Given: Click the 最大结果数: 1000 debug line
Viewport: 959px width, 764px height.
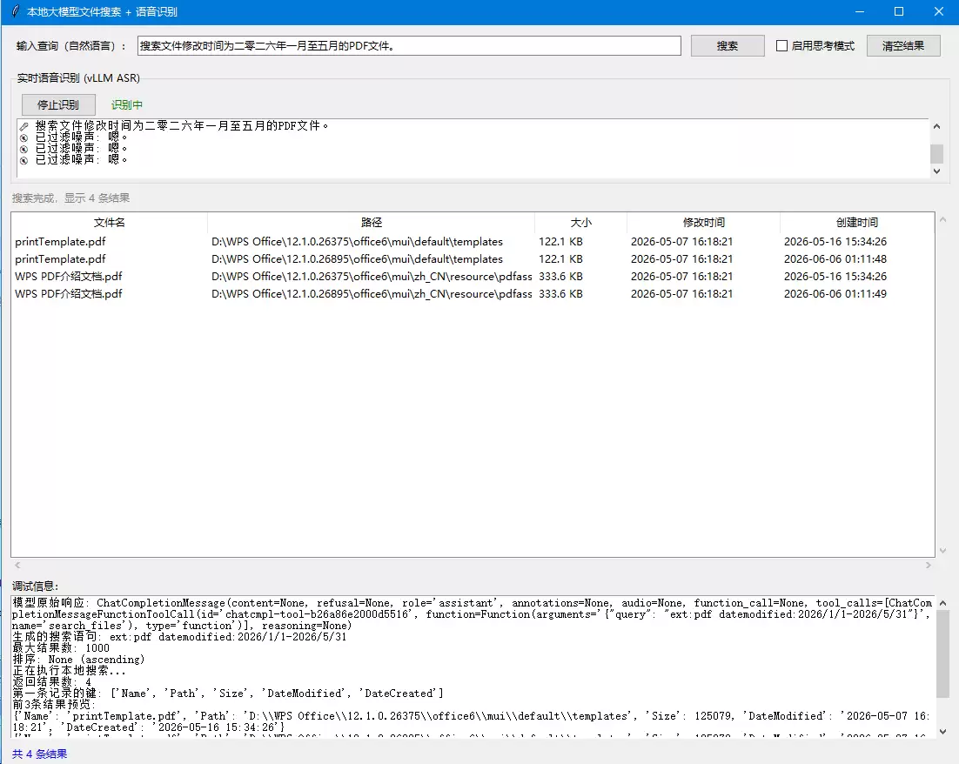Looking at the screenshot, I should 61,647.
